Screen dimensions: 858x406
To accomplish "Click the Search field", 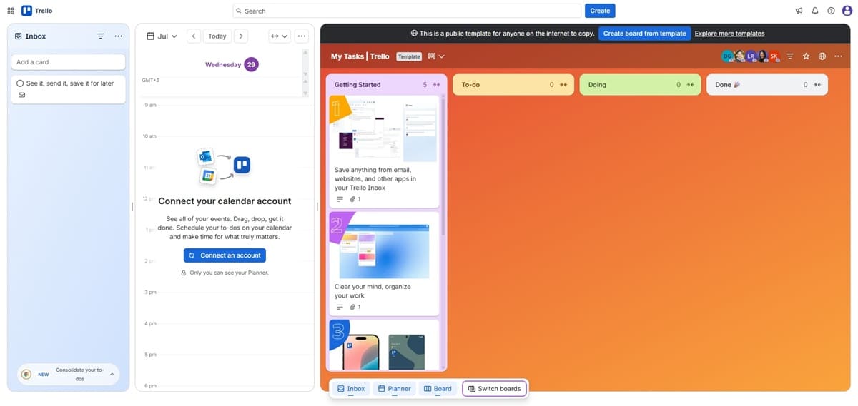I will click(x=407, y=11).
